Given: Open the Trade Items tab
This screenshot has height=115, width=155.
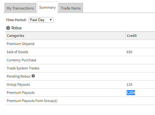Looking at the screenshot, I should (71, 8).
